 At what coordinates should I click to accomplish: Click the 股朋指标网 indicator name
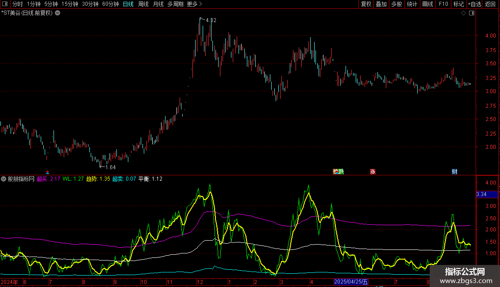[21, 179]
